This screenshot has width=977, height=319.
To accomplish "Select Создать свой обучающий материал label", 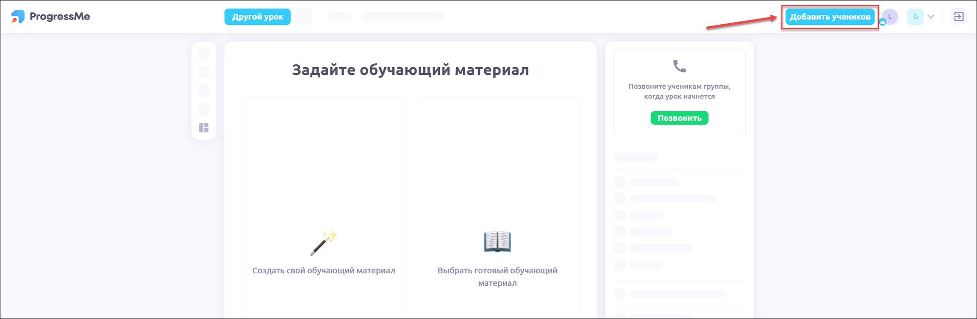I will pos(323,270).
